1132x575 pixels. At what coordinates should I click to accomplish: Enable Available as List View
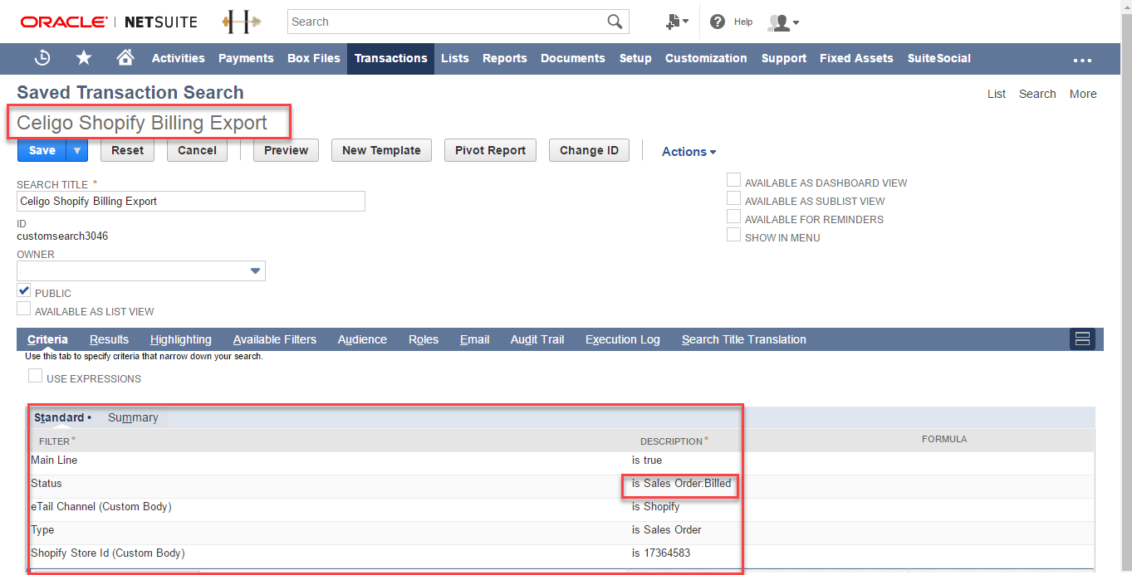pyautogui.click(x=24, y=309)
